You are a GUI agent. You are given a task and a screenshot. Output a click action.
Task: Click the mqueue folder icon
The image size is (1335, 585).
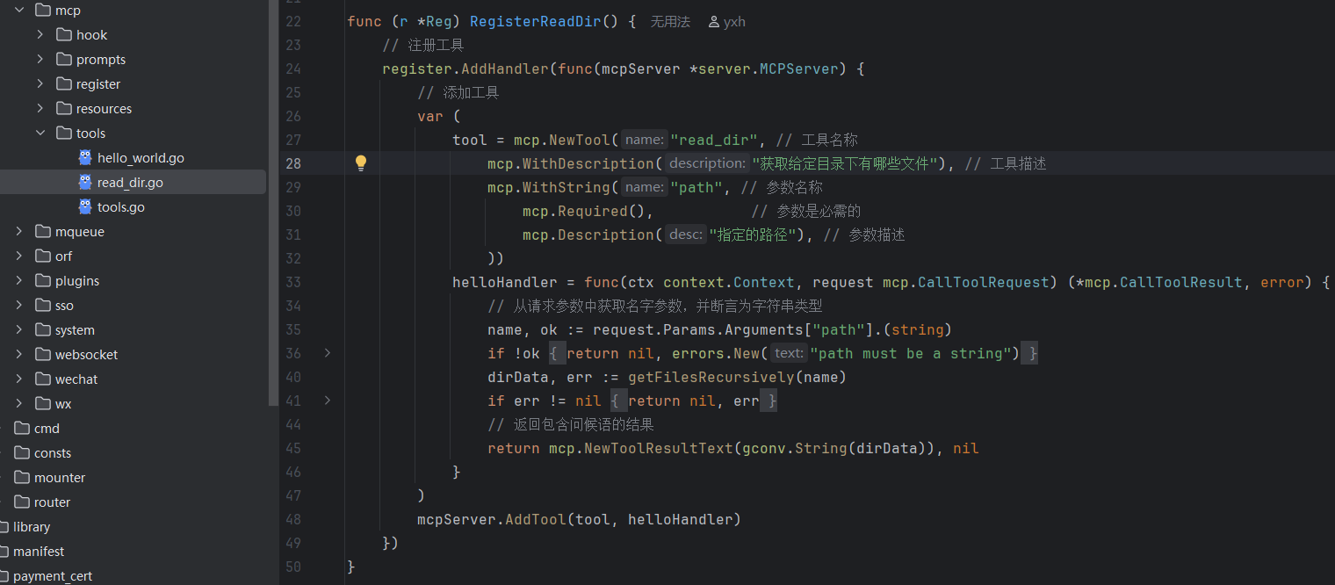click(x=42, y=232)
